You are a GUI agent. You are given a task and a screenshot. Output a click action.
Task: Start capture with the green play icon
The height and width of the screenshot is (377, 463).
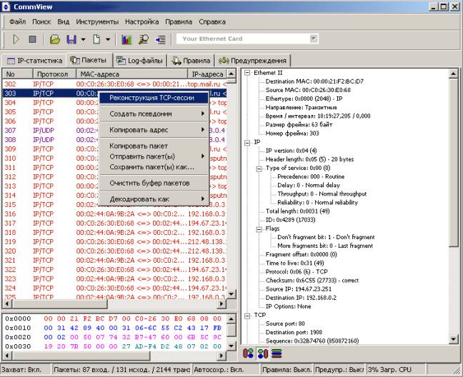click(16, 39)
